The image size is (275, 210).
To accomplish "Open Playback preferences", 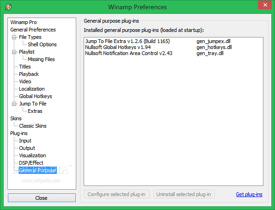I will click(x=29, y=74).
